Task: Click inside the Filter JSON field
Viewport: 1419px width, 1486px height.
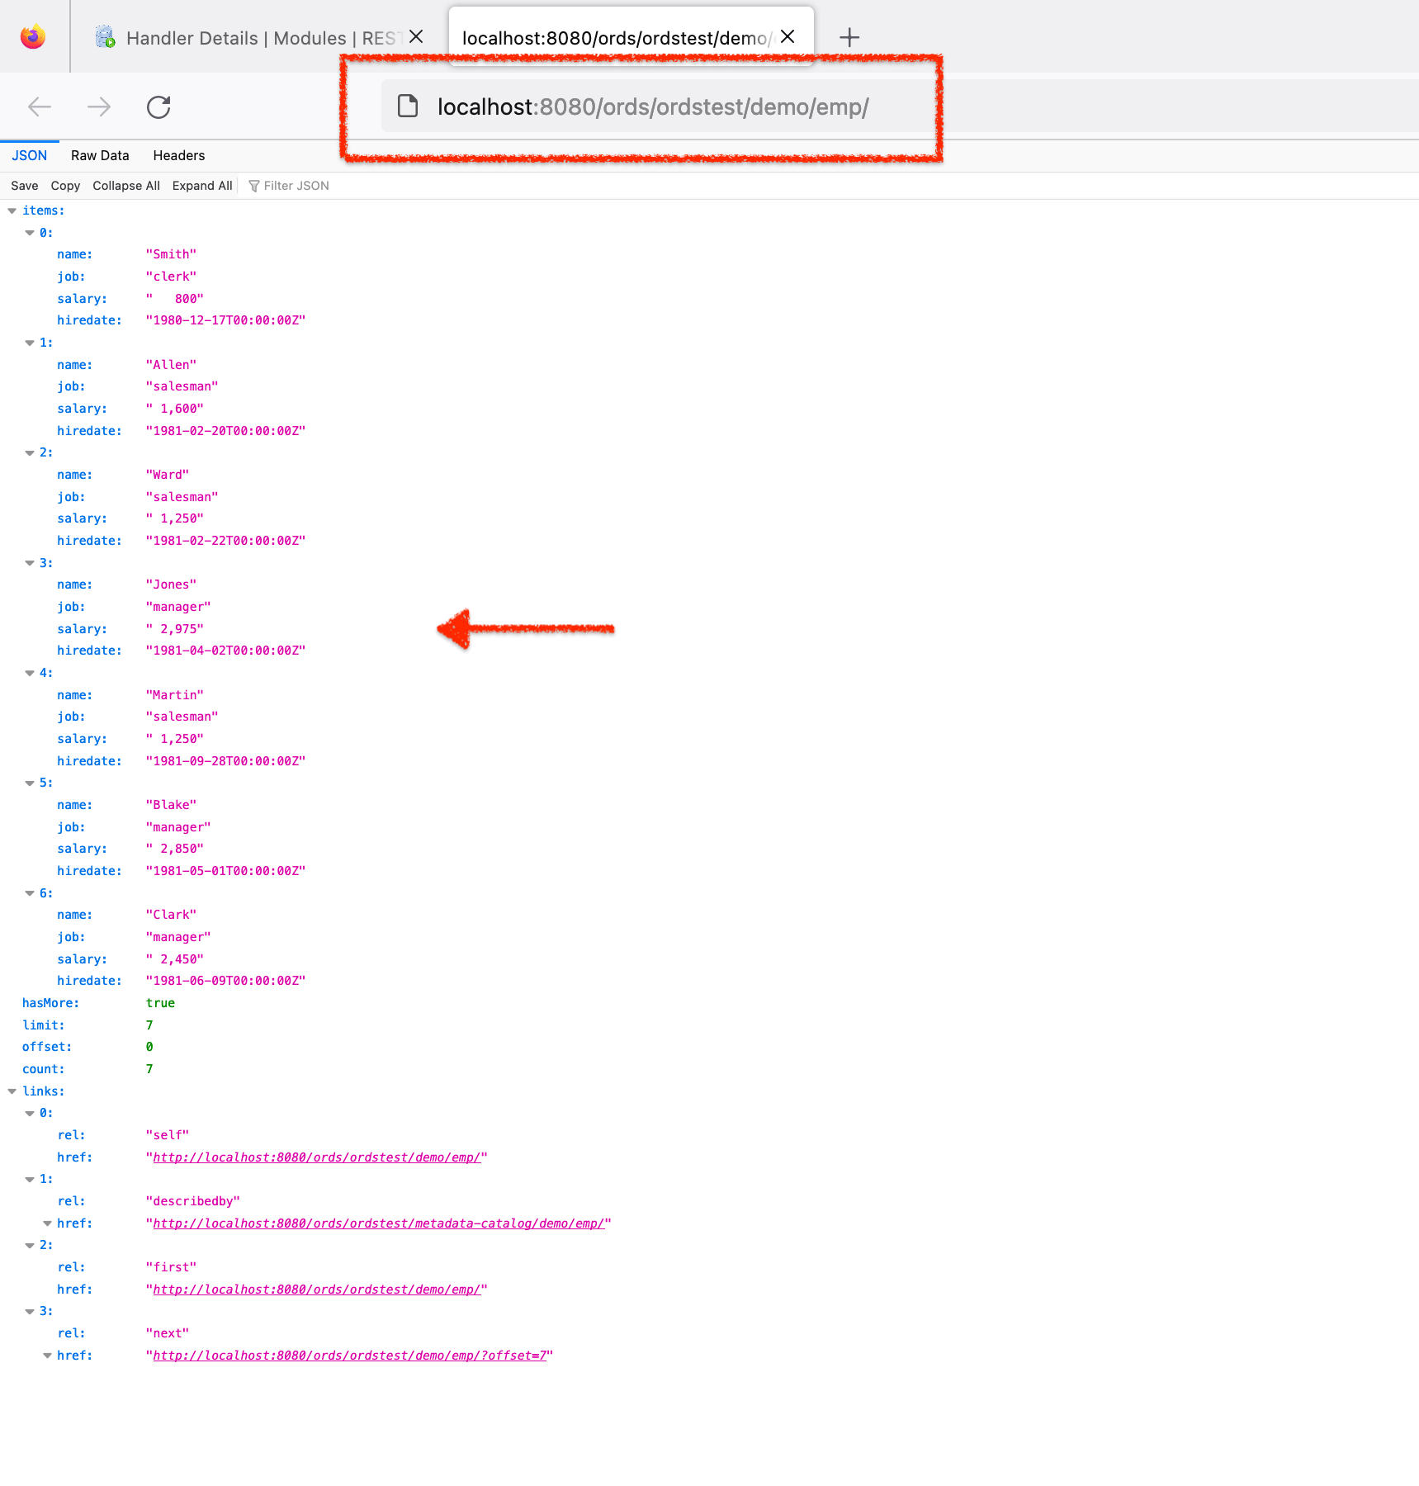Action: [295, 185]
